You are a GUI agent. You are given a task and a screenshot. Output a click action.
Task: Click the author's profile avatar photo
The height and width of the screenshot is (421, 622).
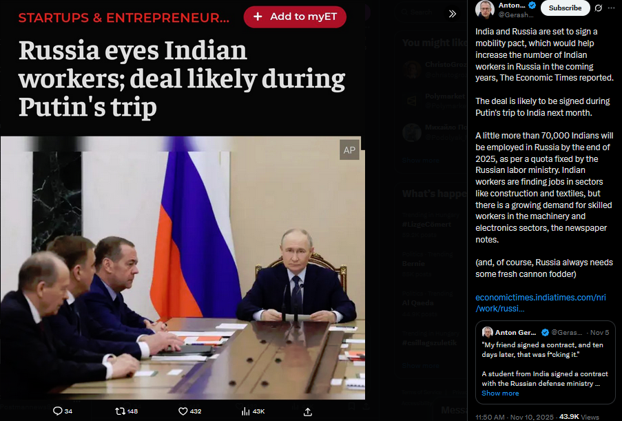tap(485, 9)
